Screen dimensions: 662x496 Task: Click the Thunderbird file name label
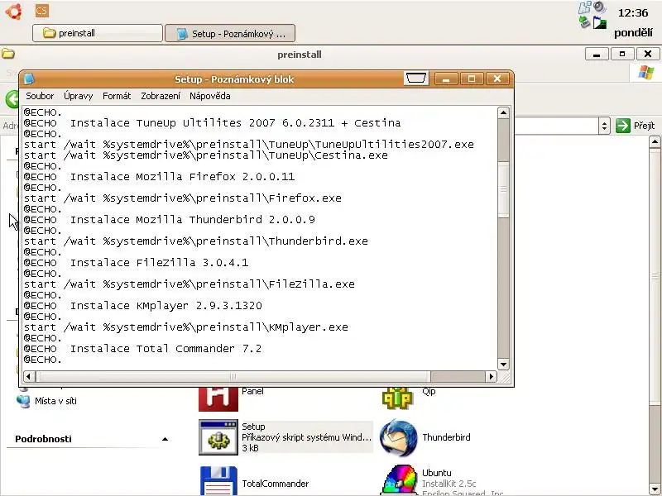[x=446, y=437]
